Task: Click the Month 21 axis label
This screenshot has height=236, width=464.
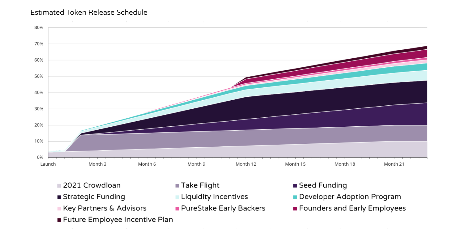Action: [x=394, y=164]
